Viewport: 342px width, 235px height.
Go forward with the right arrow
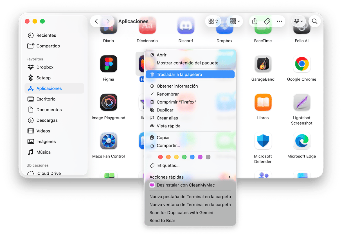[108, 21]
